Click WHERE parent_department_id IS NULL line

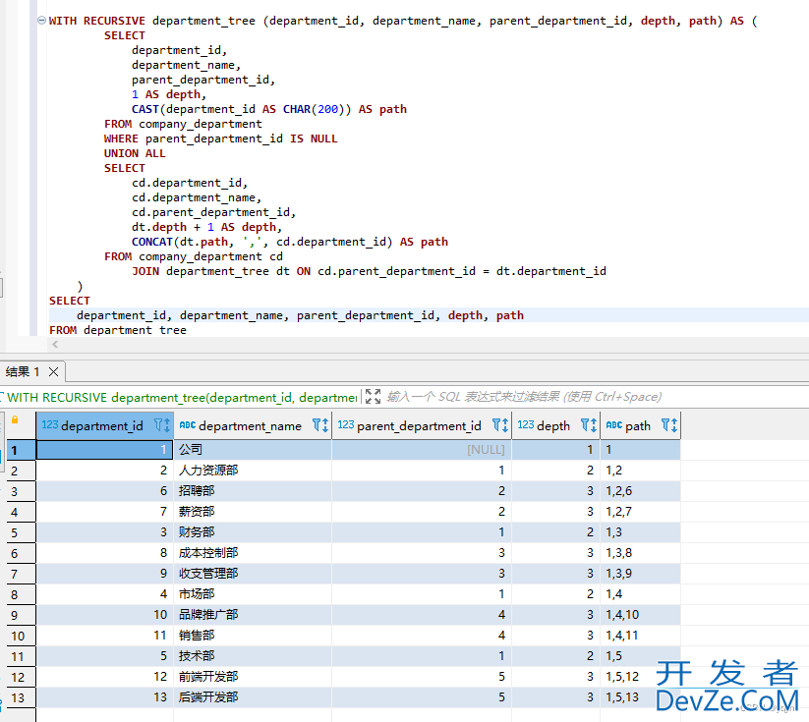pos(221,139)
